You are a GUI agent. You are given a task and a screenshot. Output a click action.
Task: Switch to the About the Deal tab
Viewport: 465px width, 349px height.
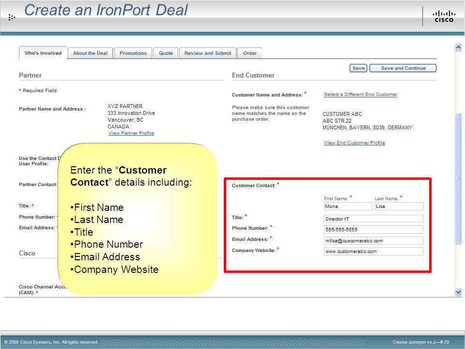pos(90,53)
